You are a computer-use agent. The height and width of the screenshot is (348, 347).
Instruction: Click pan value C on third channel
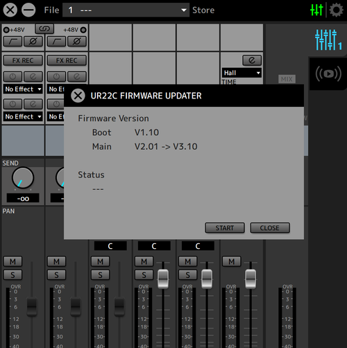110,246
